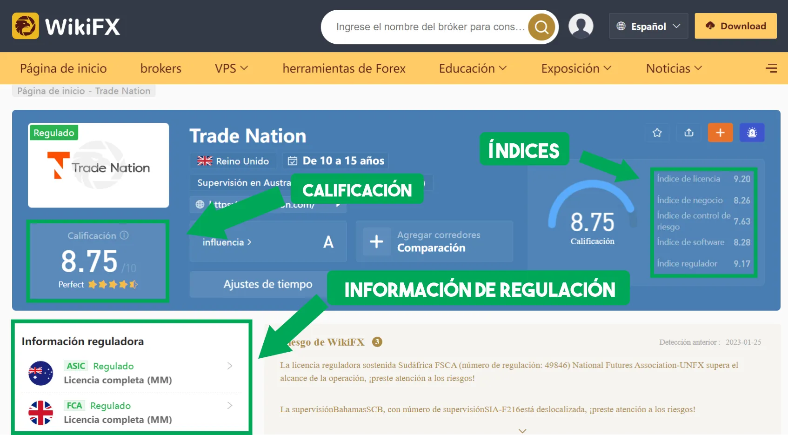Click the search magnifier button
The image size is (788, 435).
pyautogui.click(x=541, y=27)
